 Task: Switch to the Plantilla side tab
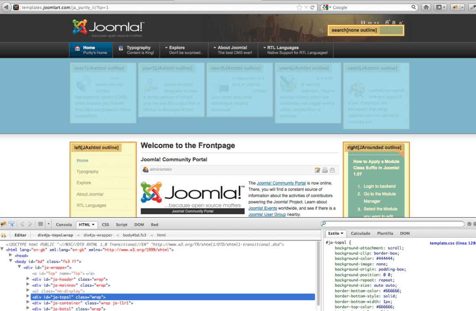[385, 233]
